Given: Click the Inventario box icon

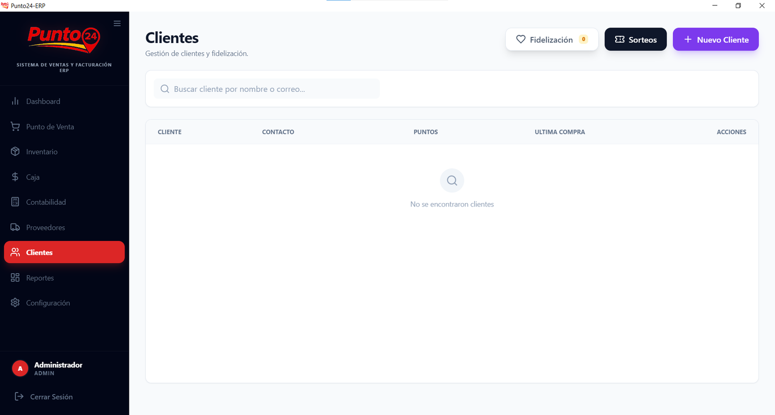Looking at the screenshot, I should tap(15, 151).
